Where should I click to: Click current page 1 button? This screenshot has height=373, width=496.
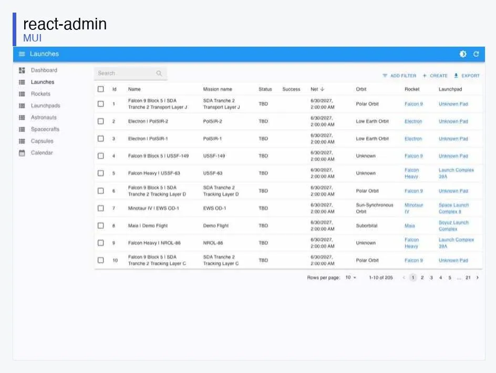coord(413,278)
